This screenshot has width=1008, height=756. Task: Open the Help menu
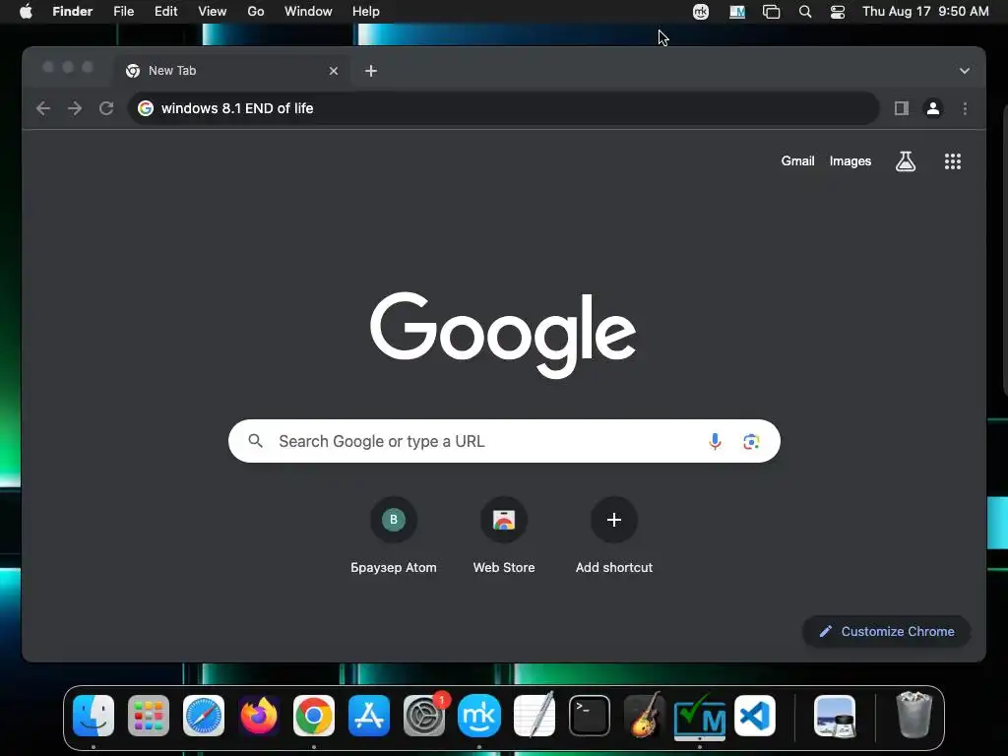pyautogui.click(x=366, y=11)
